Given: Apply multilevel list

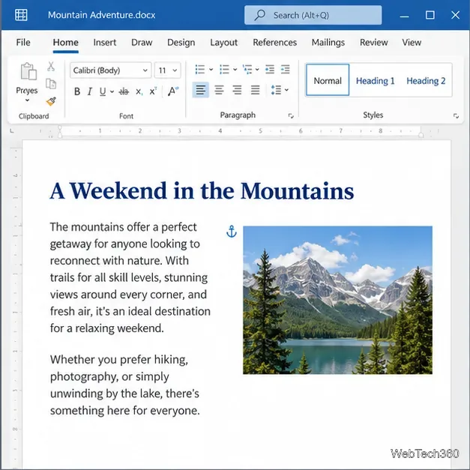Looking at the screenshot, I should [x=247, y=70].
